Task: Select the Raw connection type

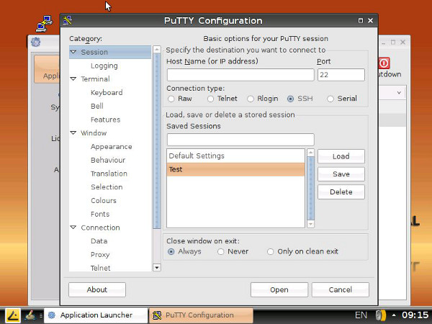Action: coord(171,99)
